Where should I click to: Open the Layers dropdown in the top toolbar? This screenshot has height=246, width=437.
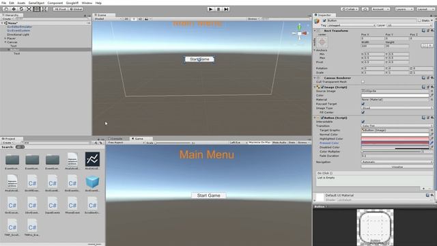pyautogui.click(x=404, y=9)
